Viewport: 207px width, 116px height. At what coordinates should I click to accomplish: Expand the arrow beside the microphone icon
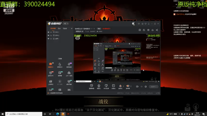click(x=124, y=86)
